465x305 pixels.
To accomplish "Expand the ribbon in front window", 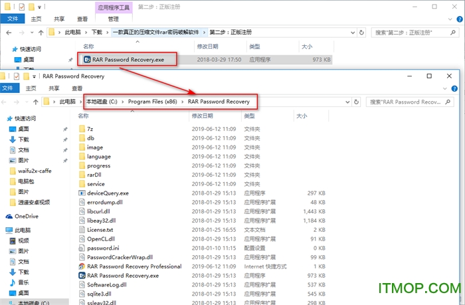I will pos(444,89).
